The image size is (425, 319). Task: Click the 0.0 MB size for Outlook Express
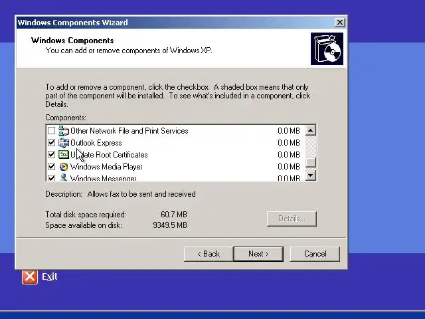289,143
